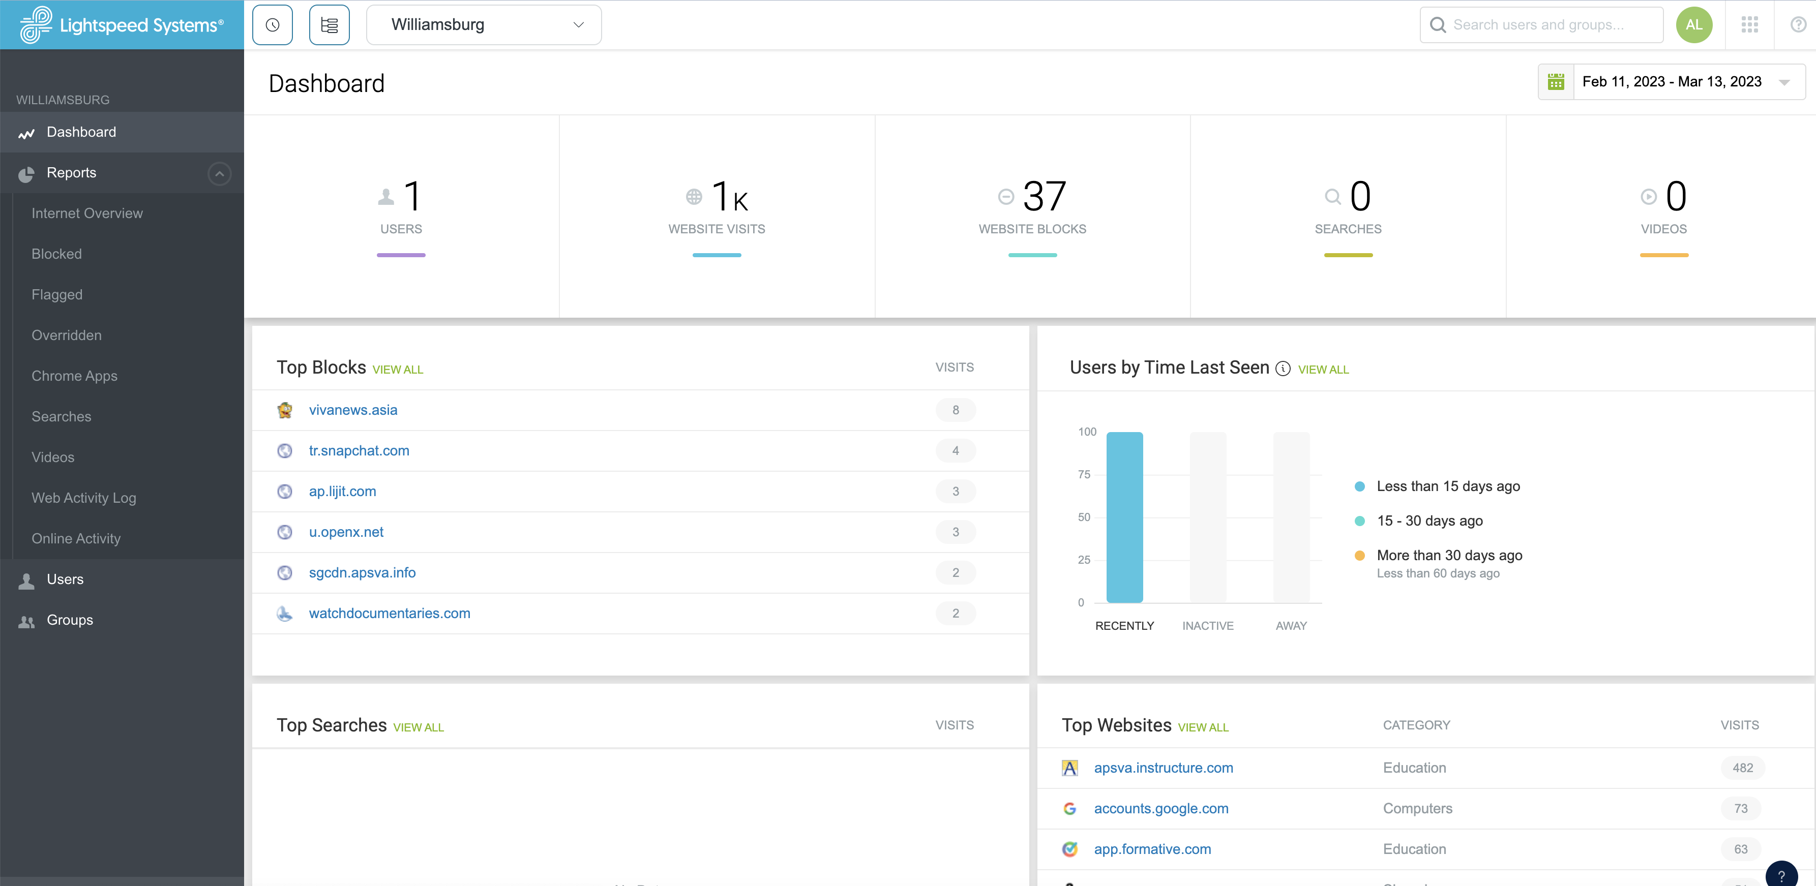Open the app grid launcher icon
Viewport: 1816px width, 886px height.
1750,24
